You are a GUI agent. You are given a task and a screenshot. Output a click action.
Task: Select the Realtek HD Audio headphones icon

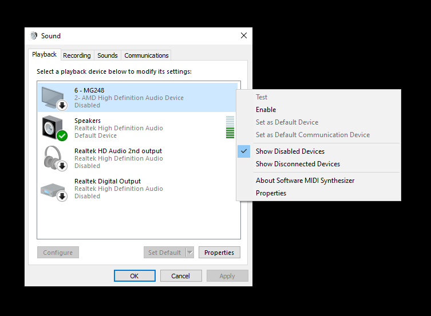[x=55, y=158]
